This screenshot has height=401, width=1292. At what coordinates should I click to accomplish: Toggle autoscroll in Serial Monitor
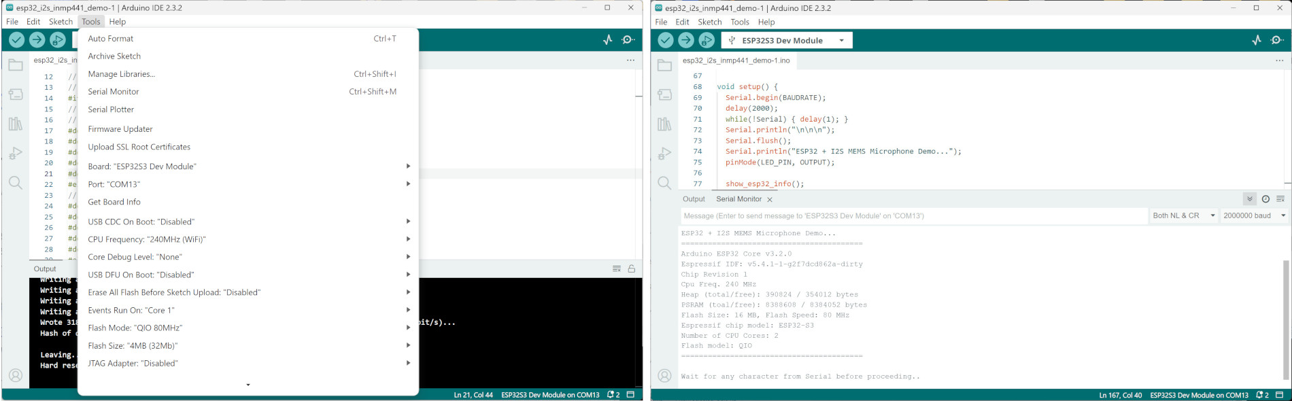pos(1250,199)
